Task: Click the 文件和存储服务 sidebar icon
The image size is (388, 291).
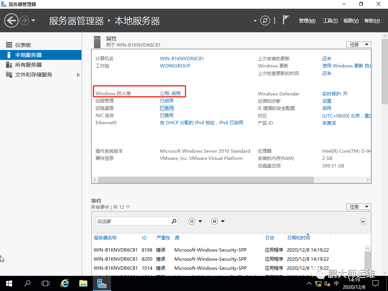Action: click(x=9, y=75)
